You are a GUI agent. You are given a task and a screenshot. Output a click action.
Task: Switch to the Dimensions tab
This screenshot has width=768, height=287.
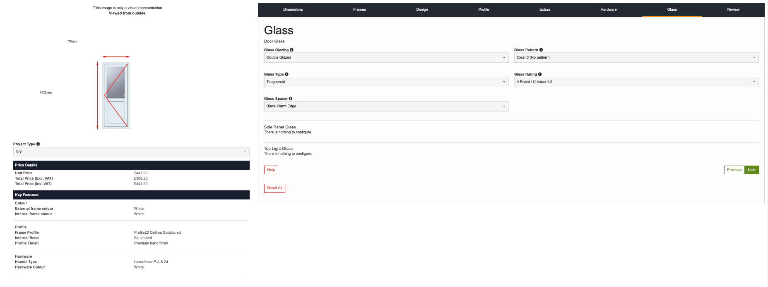tap(293, 9)
